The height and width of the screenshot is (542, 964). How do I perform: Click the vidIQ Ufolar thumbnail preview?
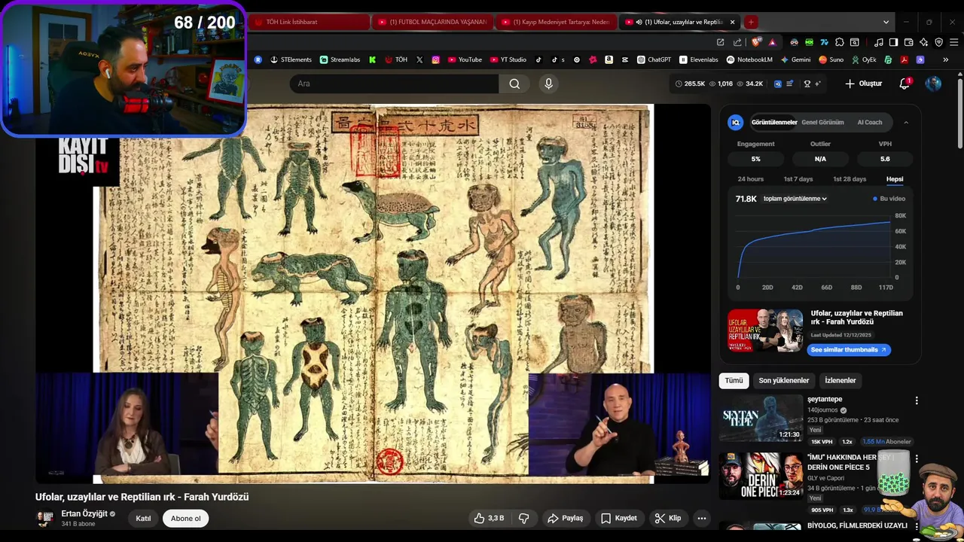click(765, 330)
